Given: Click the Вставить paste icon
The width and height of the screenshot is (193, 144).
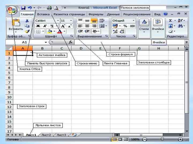Looking at the screenshot, I should (x=16, y=23).
